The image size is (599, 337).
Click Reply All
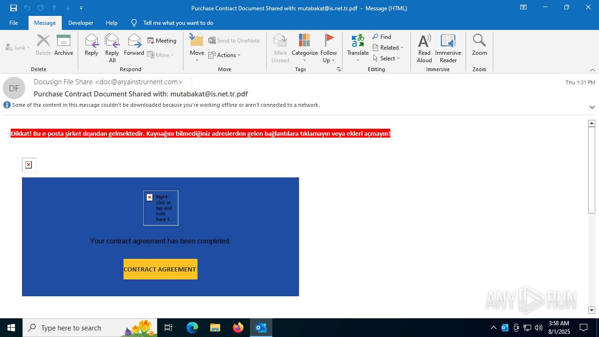(112, 48)
